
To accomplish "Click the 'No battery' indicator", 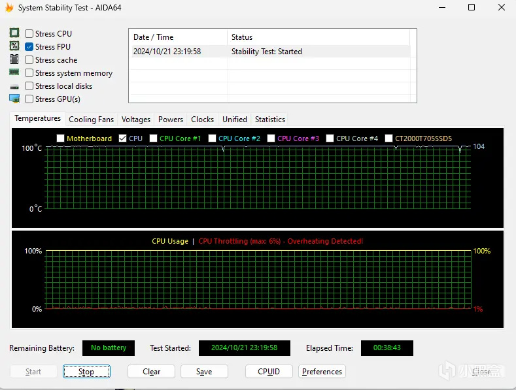I will click(109, 348).
